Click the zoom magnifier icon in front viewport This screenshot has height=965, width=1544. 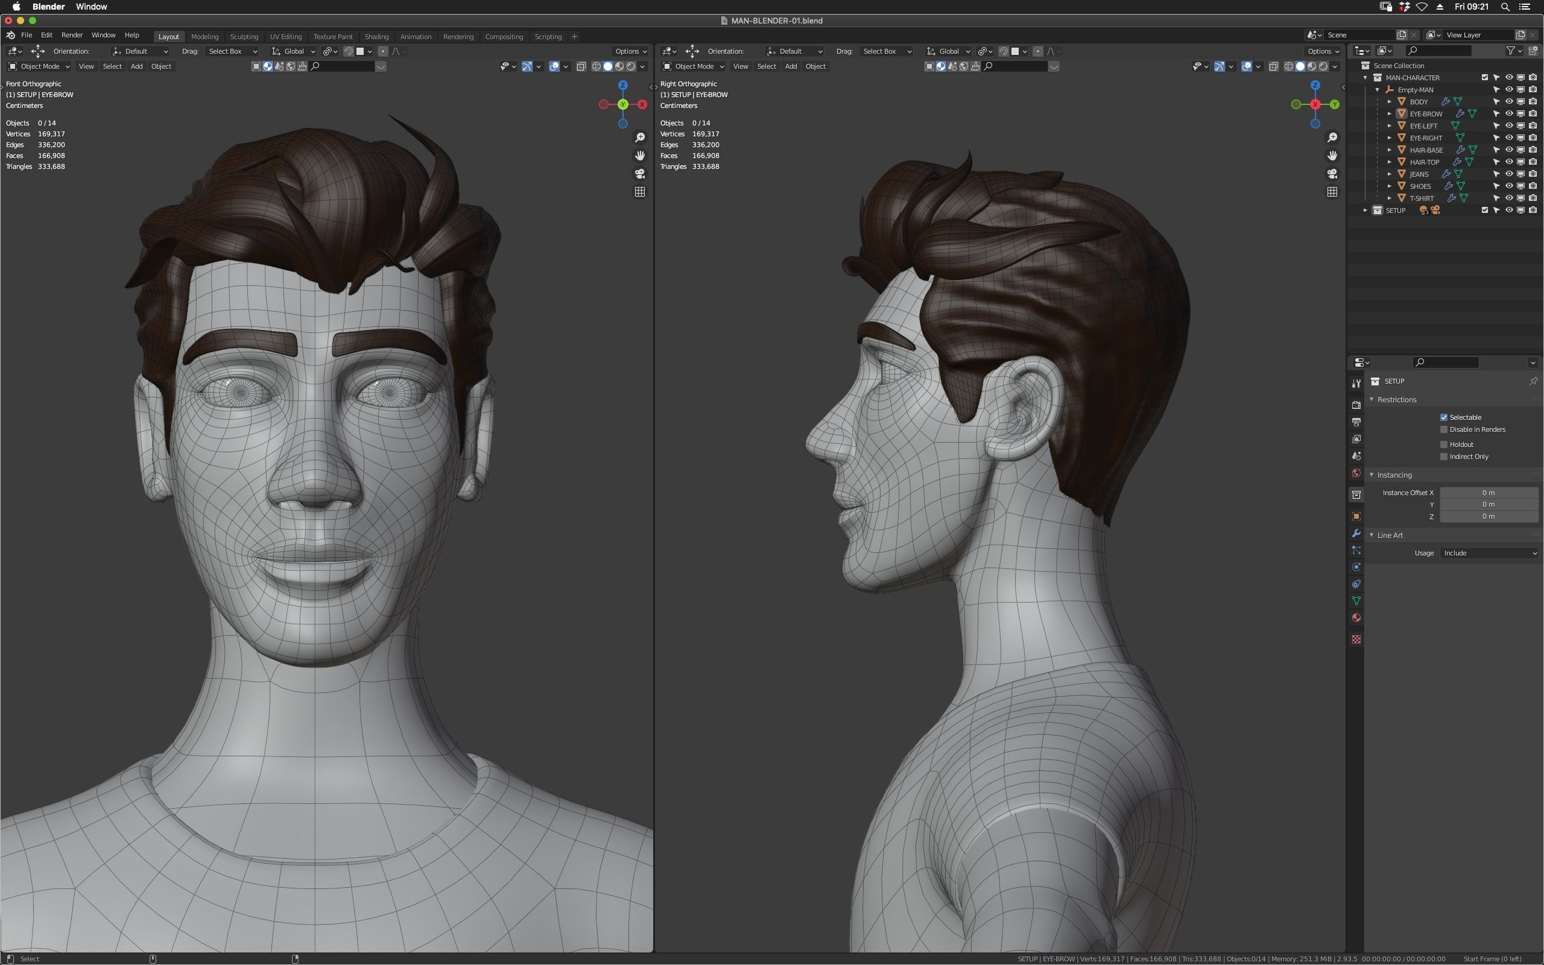pyautogui.click(x=639, y=138)
